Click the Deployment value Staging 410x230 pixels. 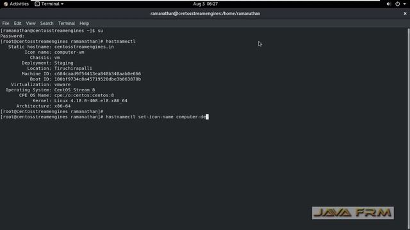[x=64, y=63]
